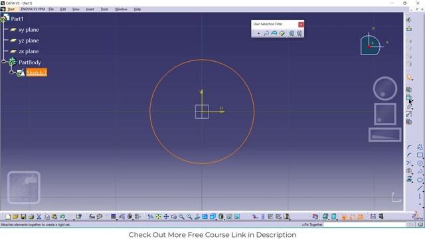Open the Isometric View dropdown arrow

point(216,219)
